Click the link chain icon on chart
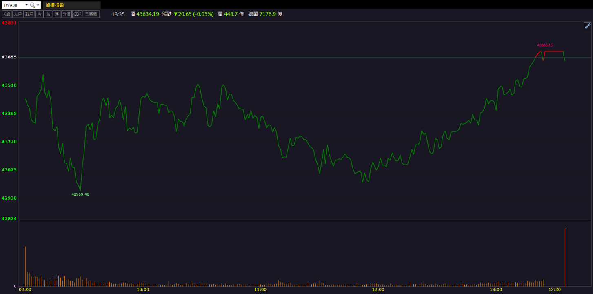This screenshot has height=294, width=593. point(587,26)
